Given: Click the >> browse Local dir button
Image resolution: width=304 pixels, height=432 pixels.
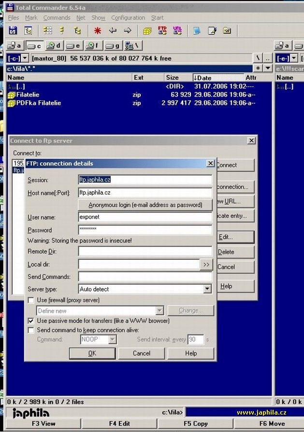Looking at the screenshot, I should pos(206,265).
